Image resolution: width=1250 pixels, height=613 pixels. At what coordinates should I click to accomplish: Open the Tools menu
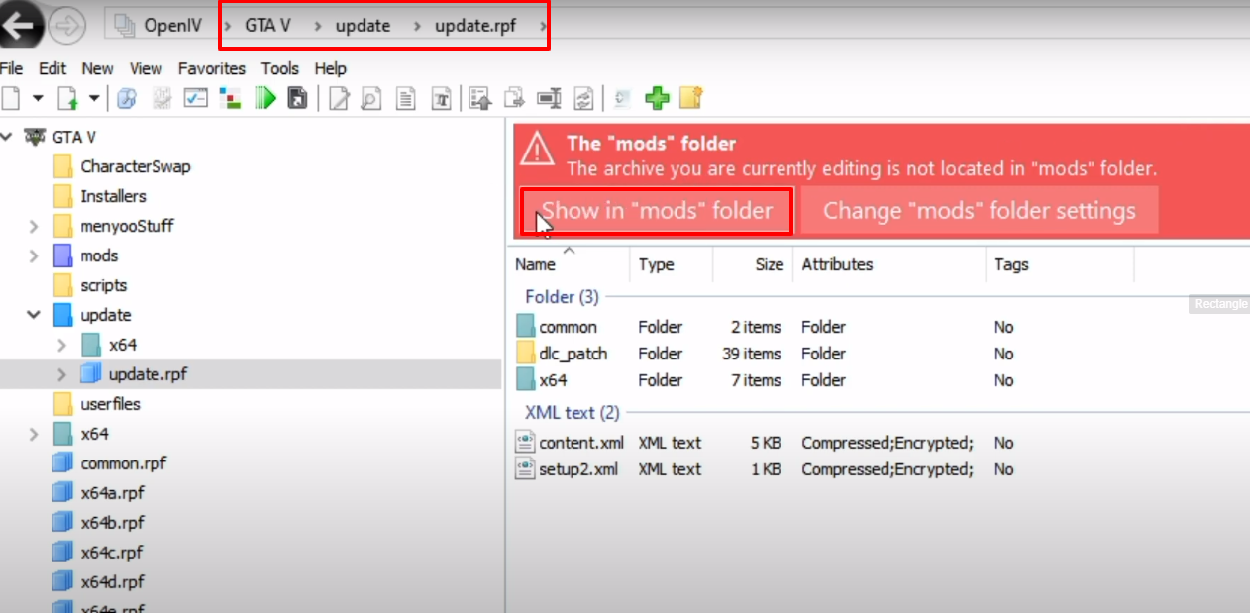coord(280,68)
